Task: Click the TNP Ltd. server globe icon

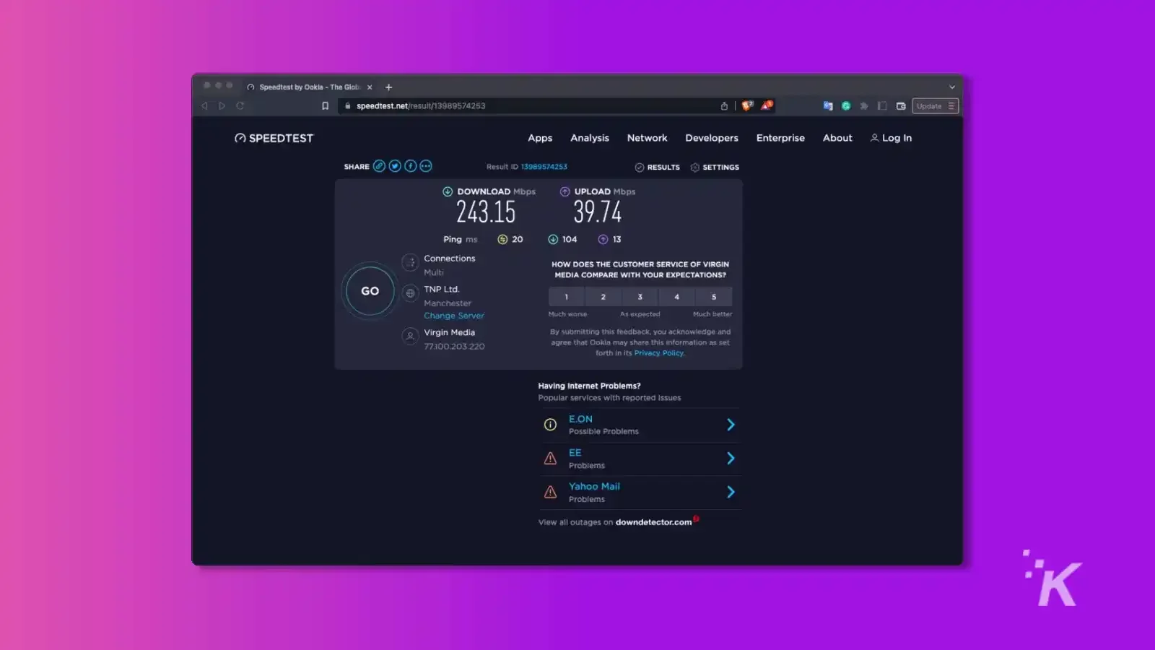Action: [x=410, y=293]
